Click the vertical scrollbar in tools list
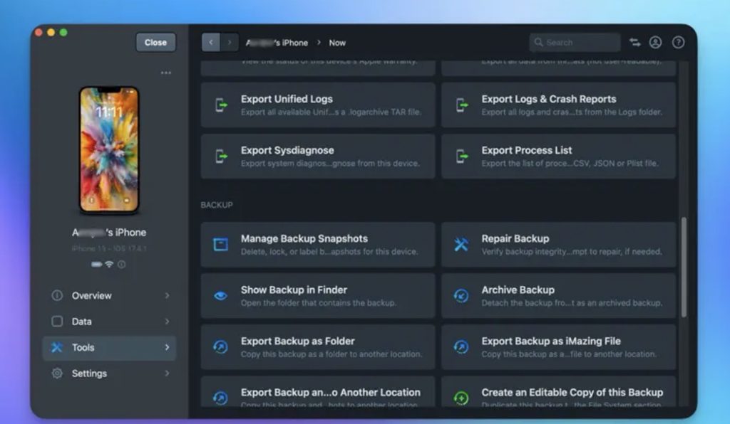This screenshot has width=730, height=424. click(684, 267)
